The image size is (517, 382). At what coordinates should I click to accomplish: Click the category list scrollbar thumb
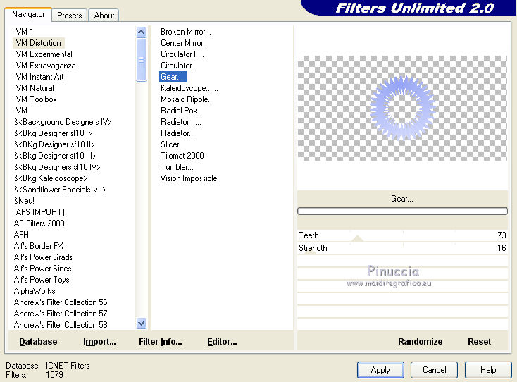(x=141, y=60)
